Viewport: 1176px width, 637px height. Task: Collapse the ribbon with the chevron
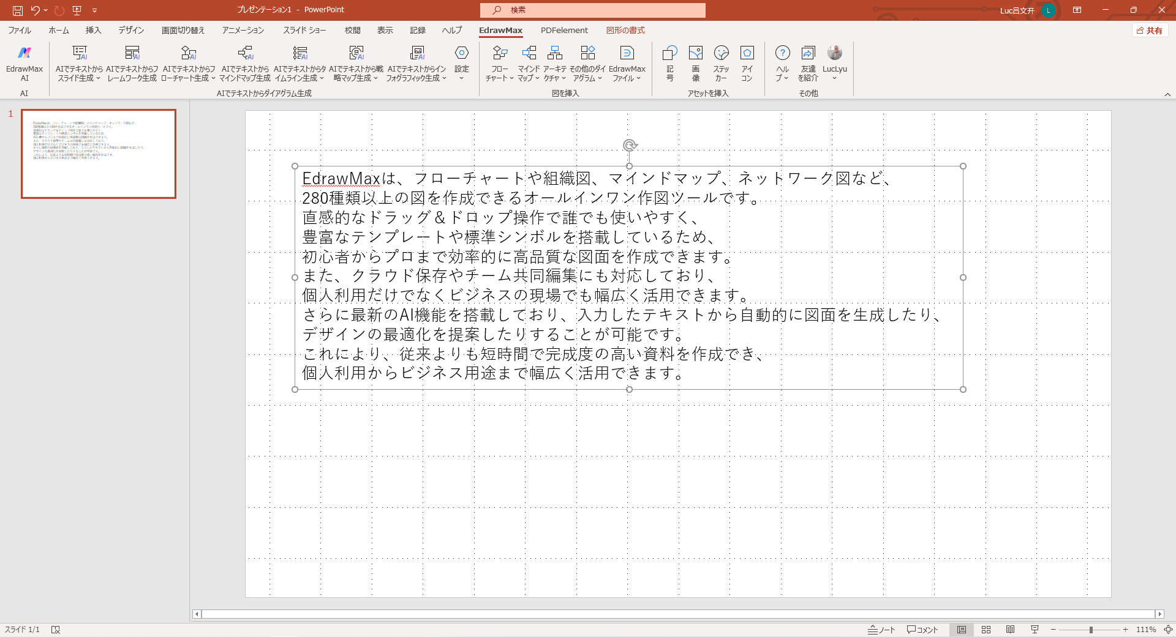[1167, 94]
